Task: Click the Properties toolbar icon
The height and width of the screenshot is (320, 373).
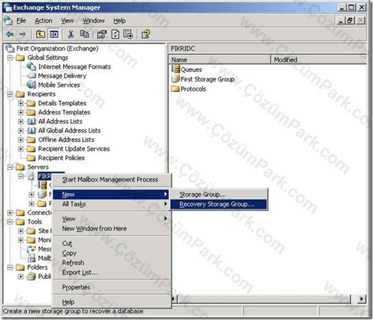Action: click(102, 34)
